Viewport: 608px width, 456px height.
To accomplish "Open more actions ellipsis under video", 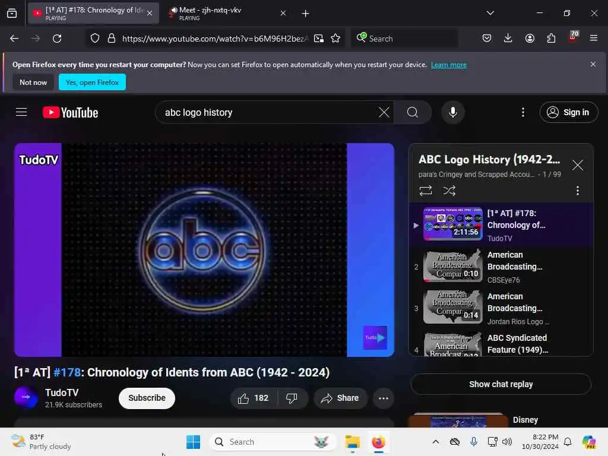I will coord(384,398).
